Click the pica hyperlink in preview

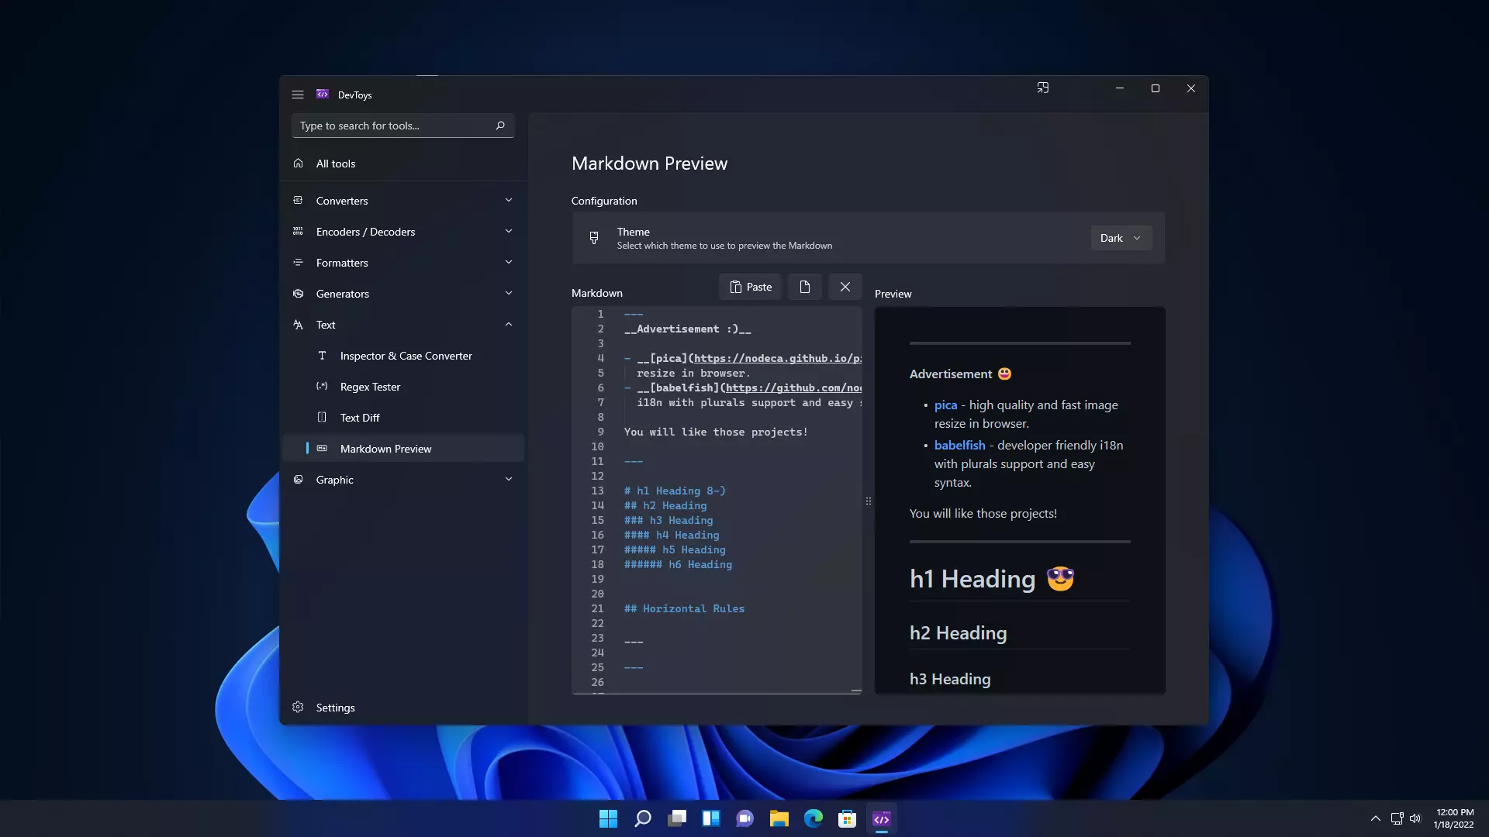tap(944, 404)
